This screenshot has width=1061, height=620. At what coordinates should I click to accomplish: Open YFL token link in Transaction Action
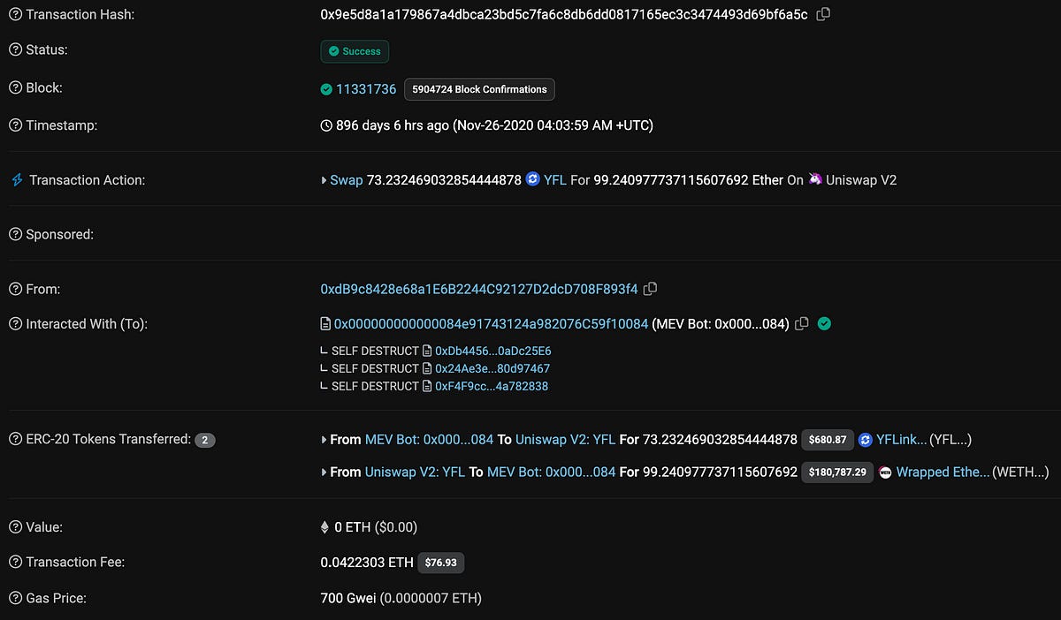(555, 179)
